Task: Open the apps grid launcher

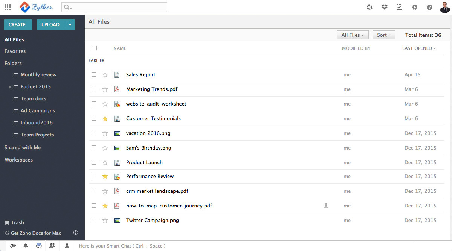Action: [8, 7]
